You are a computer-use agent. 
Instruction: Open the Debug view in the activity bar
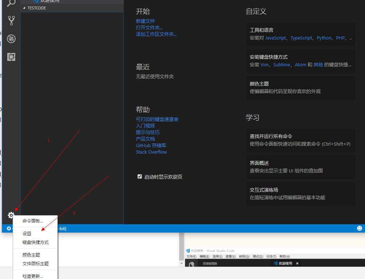[11, 38]
